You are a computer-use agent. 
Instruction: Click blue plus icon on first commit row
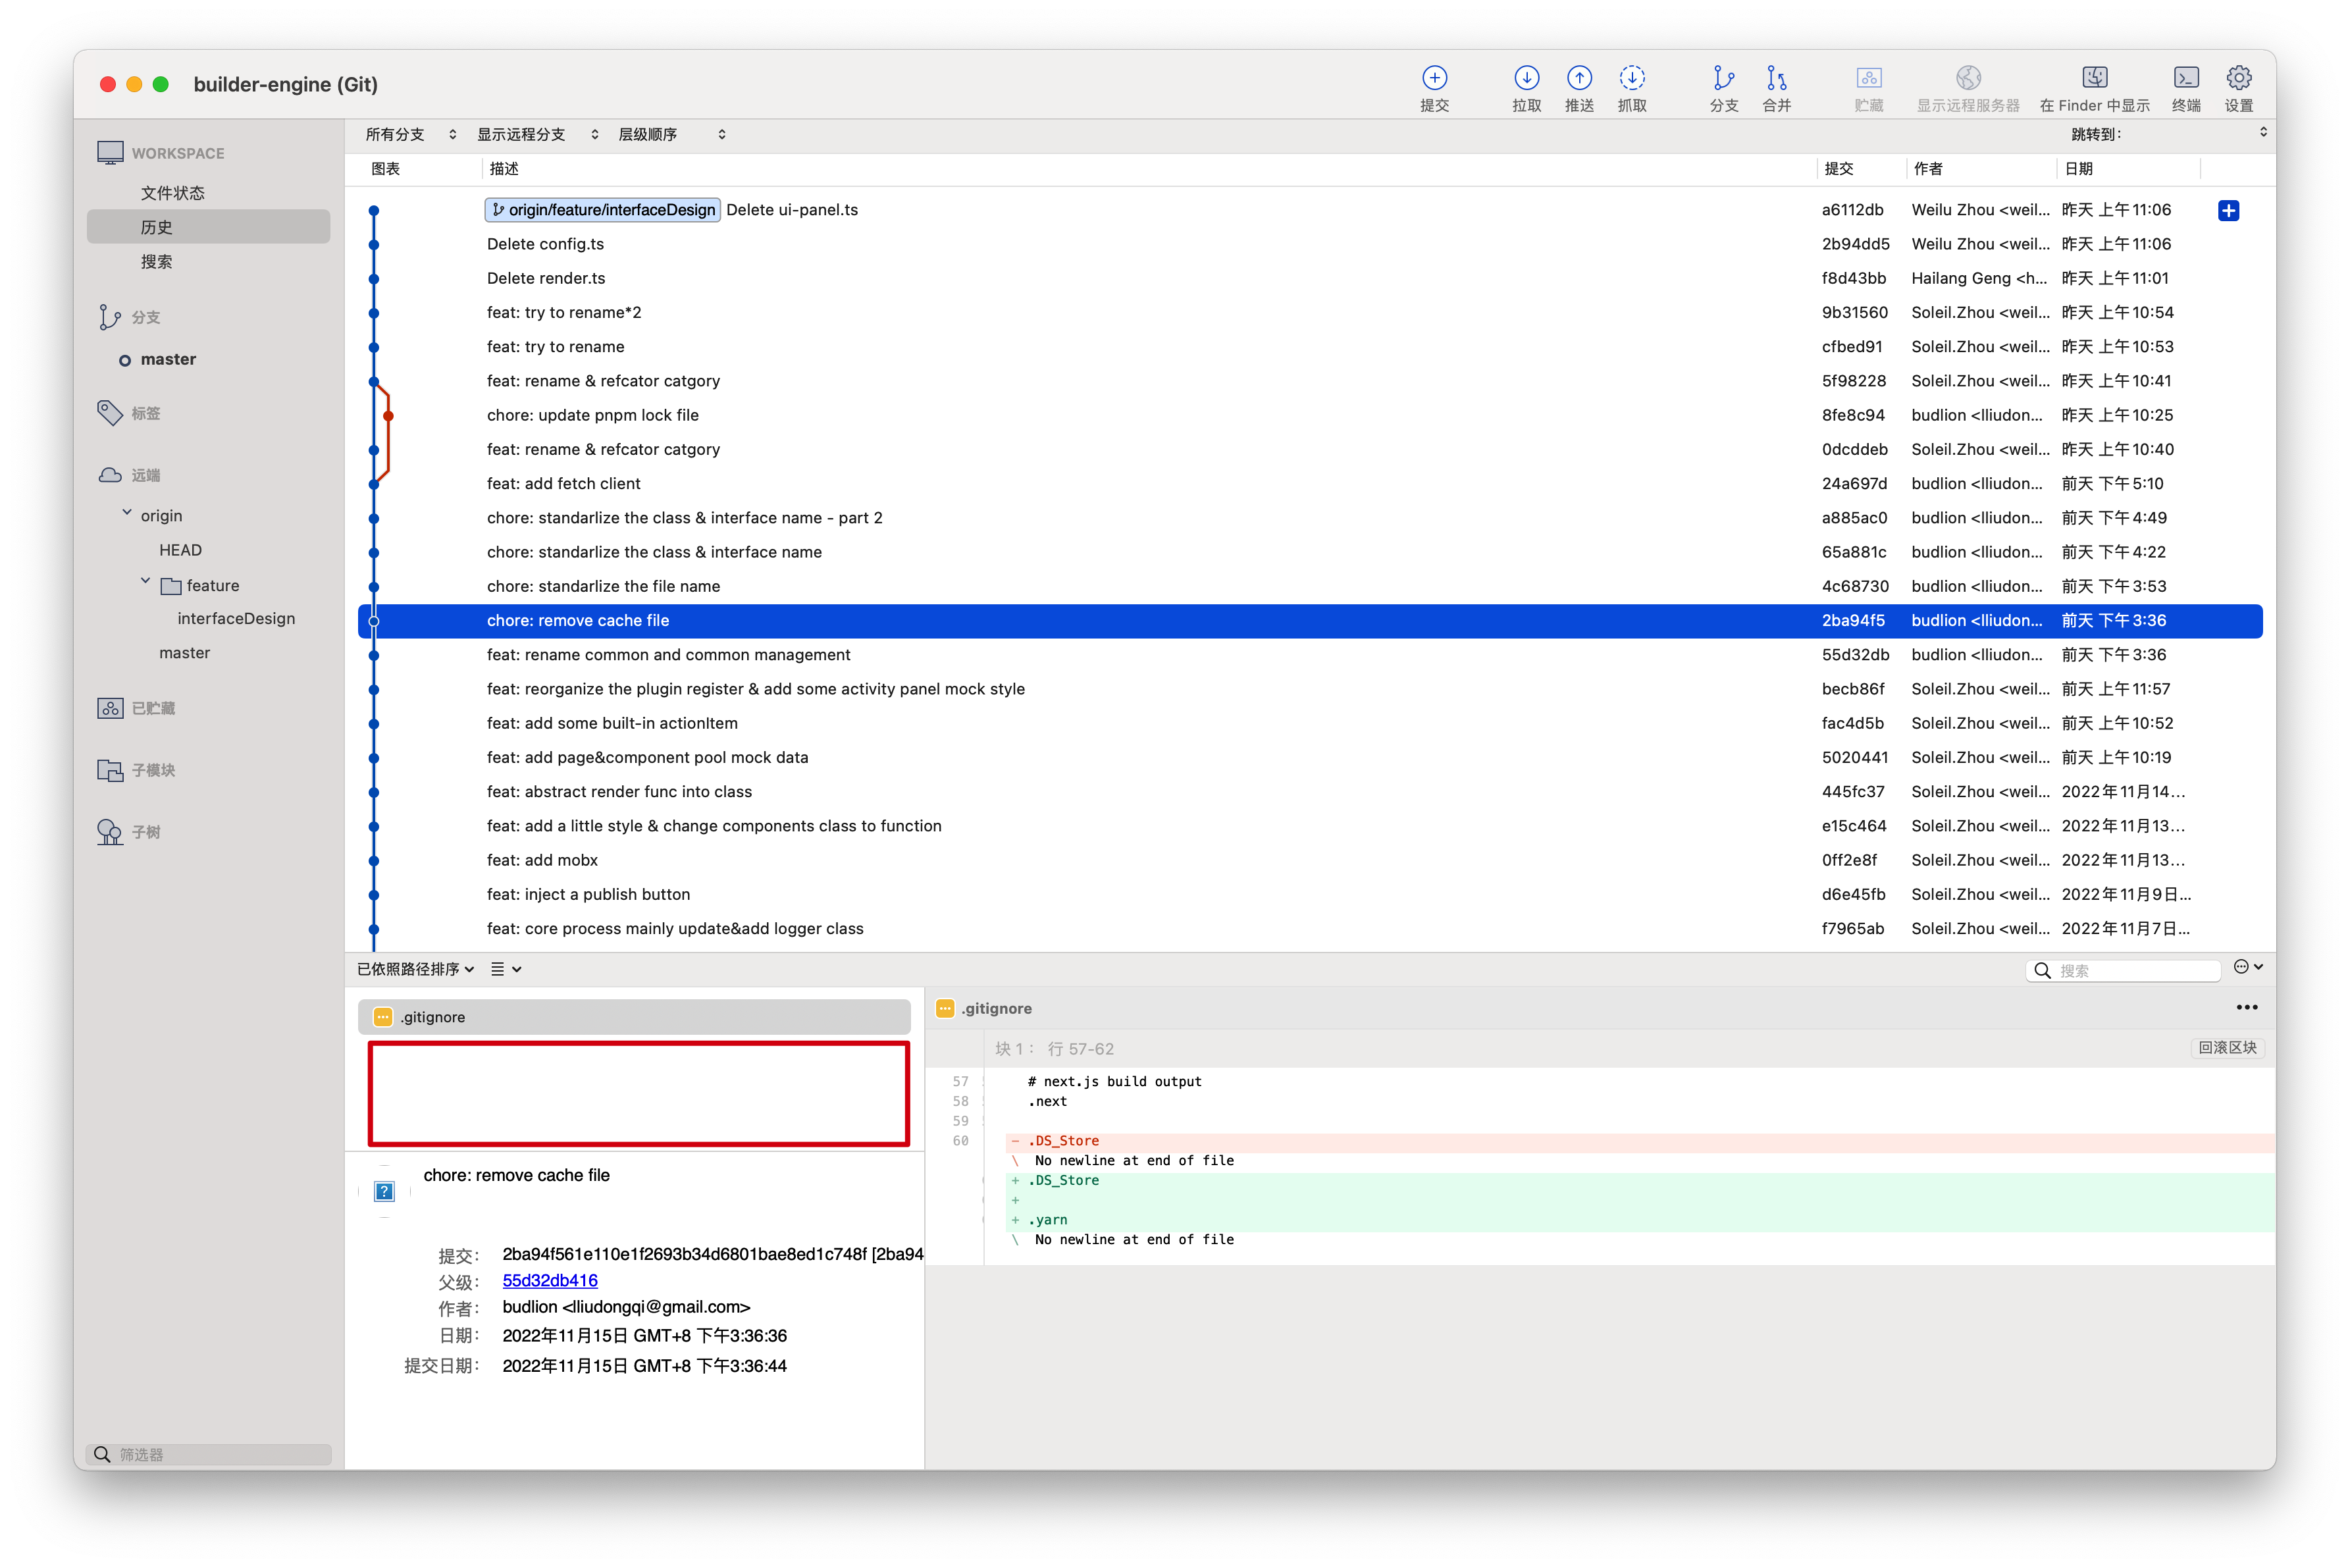coord(2228,210)
